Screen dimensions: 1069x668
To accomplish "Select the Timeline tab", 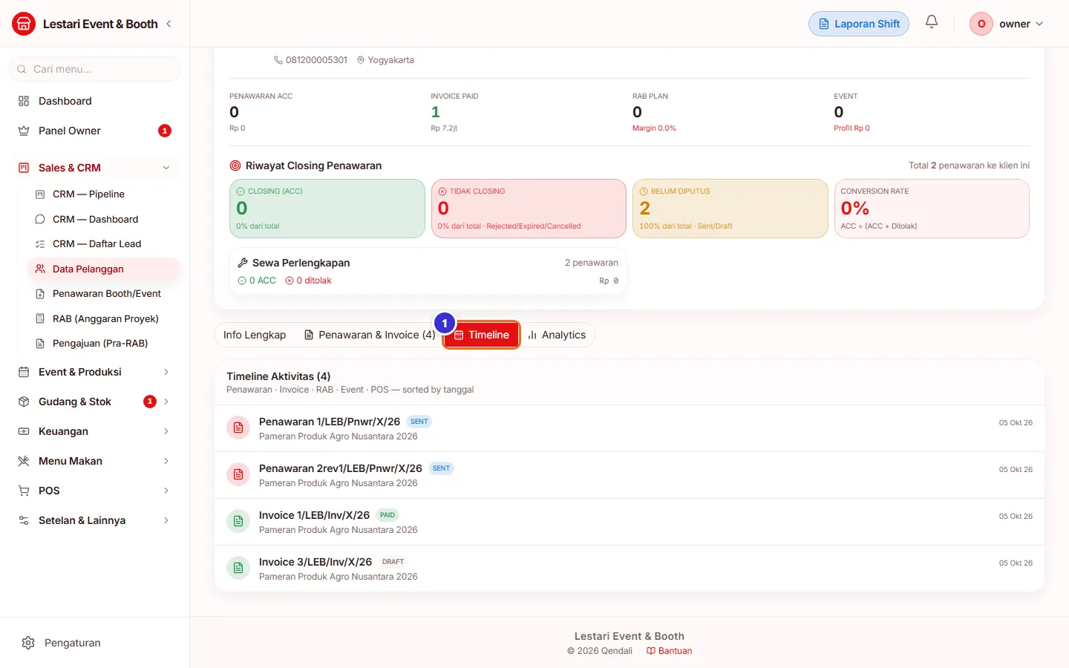I will [481, 335].
